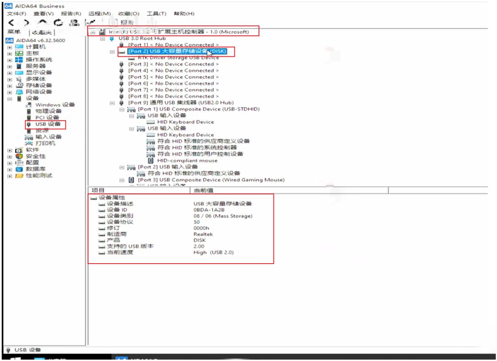Screen dimensions: 497x361
Task: Click the 配置 configuration icon in sidebar
Action: point(19,163)
